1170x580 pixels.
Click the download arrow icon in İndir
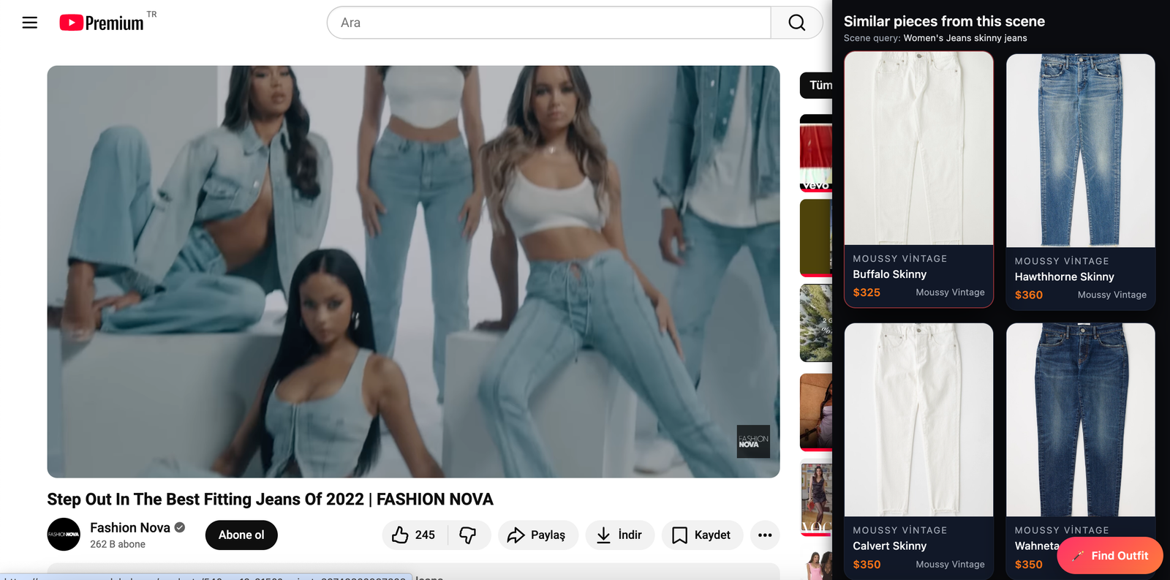click(x=603, y=535)
